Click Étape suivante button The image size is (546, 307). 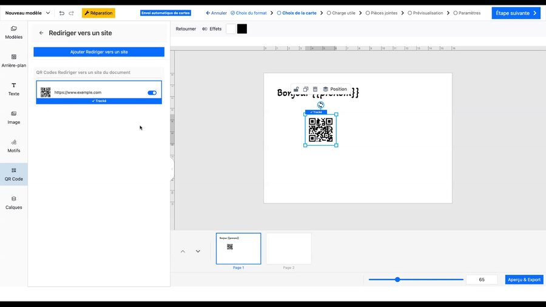[516, 13]
